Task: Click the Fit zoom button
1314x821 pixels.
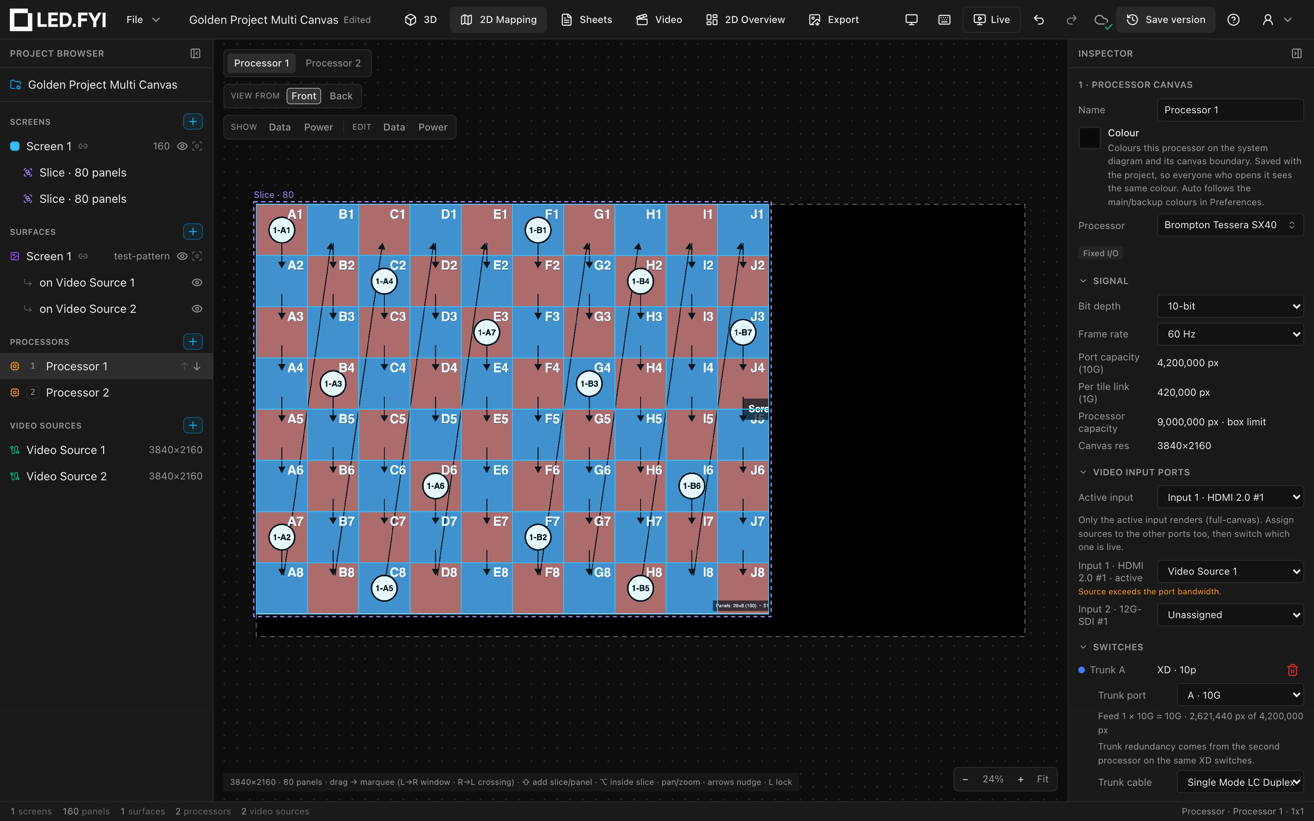Action: pos(1043,779)
